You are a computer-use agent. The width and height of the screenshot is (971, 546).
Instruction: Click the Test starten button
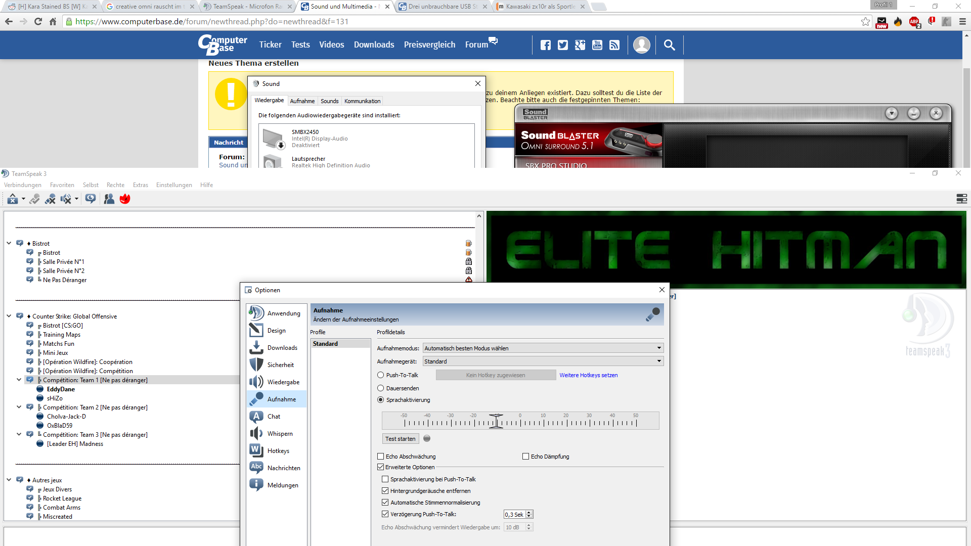401,439
